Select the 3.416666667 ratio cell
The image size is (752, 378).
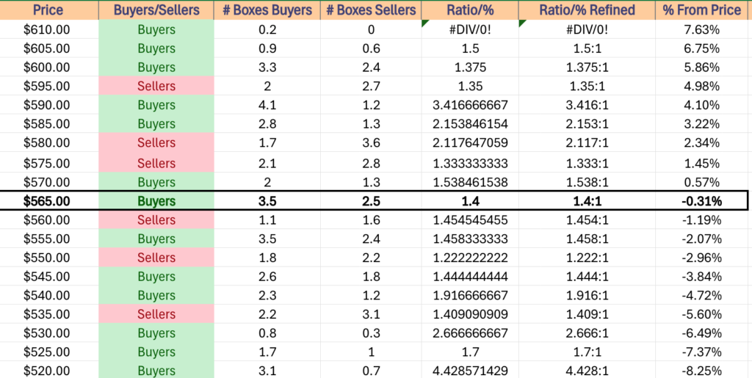470,105
